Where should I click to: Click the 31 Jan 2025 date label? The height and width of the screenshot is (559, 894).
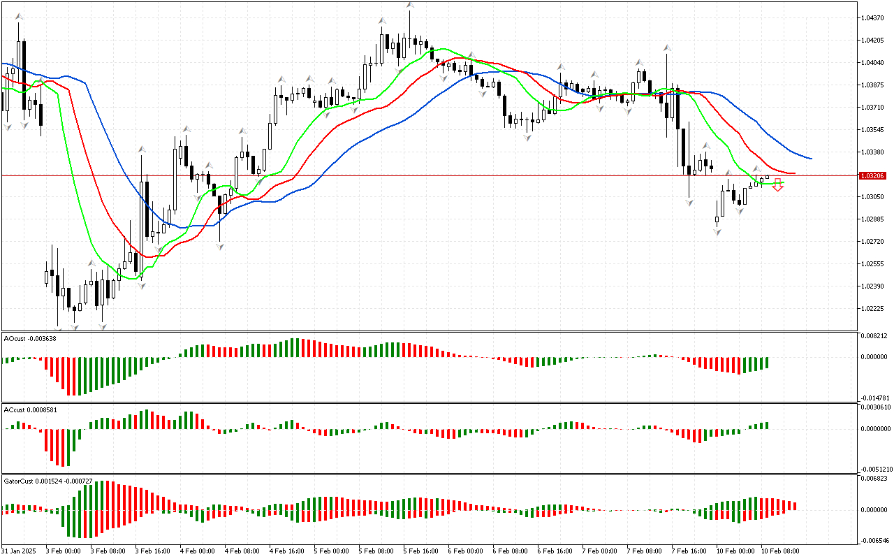point(18,551)
